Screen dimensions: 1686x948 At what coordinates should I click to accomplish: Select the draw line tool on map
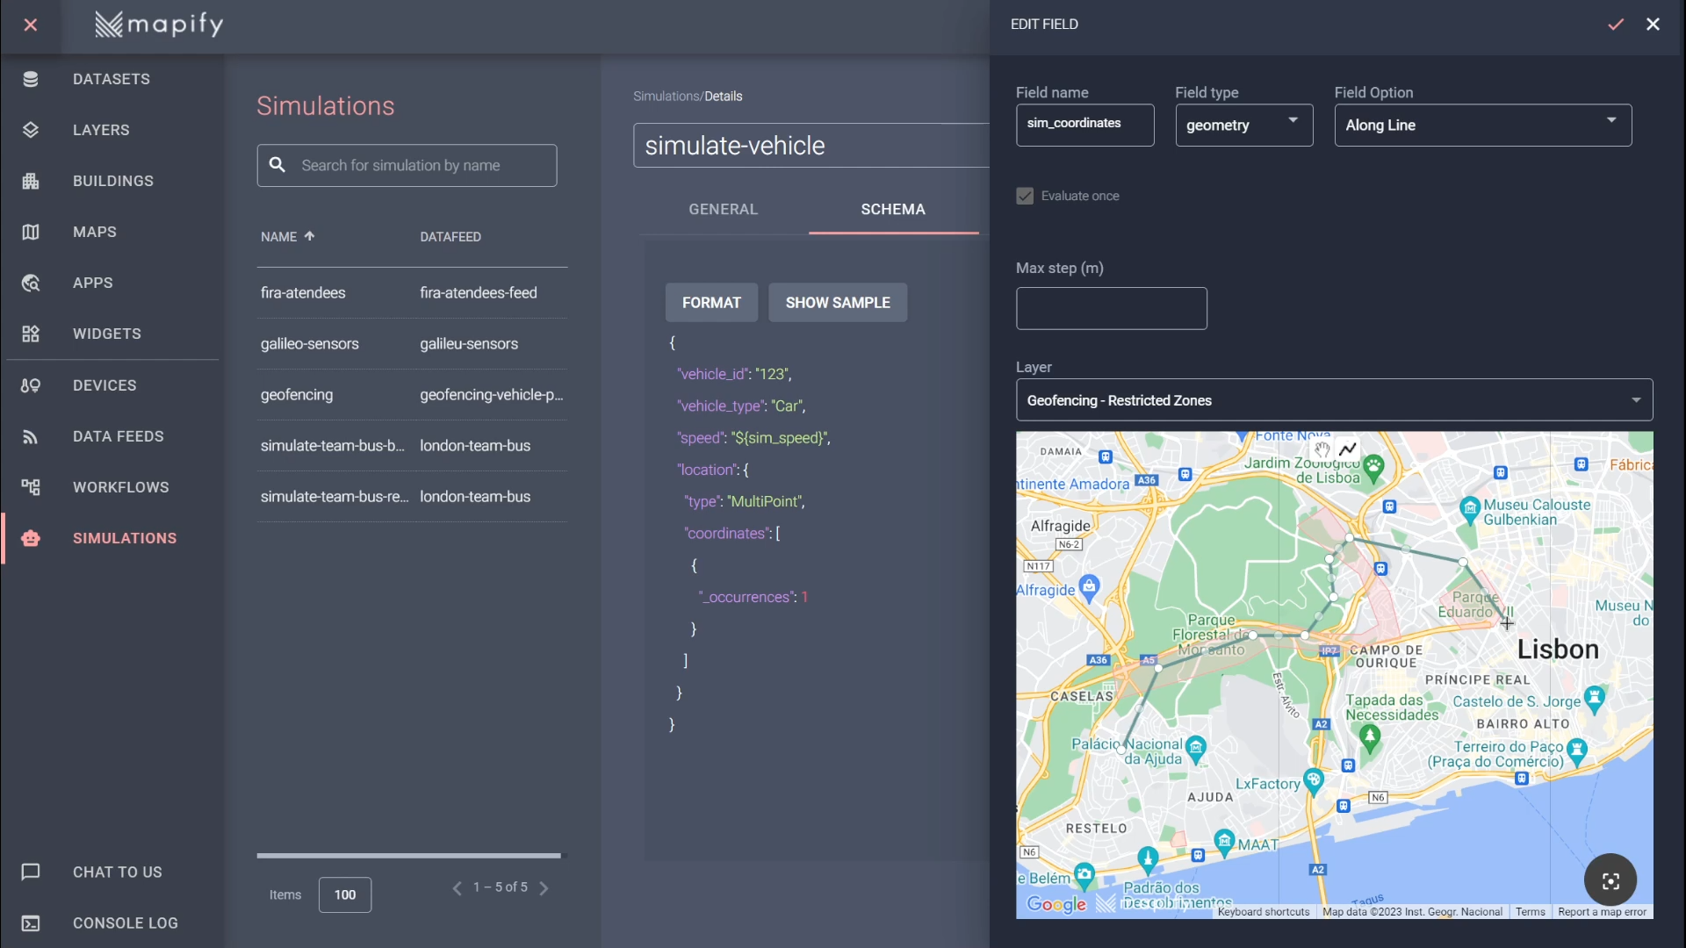point(1348,449)
